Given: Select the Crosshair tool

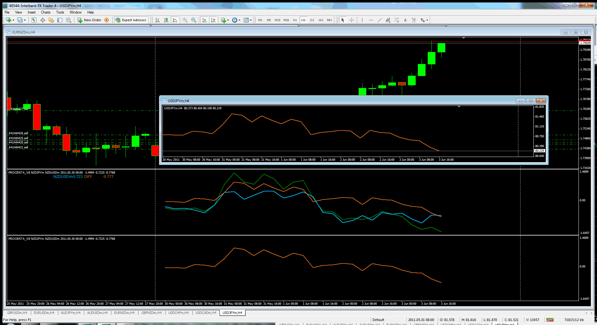Looking at the screenshot, I should pos(352,20).
